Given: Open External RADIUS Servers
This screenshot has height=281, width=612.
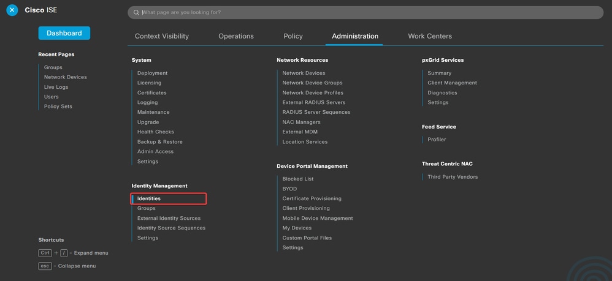Looking at the screenshot, I should coord(314,102).
